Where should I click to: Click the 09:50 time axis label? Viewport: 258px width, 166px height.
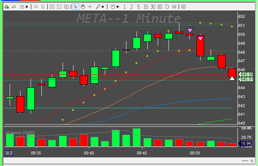[195, 153]
